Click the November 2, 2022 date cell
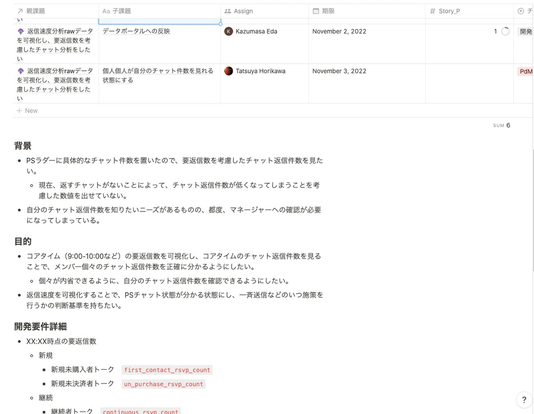 click(339, 31)
